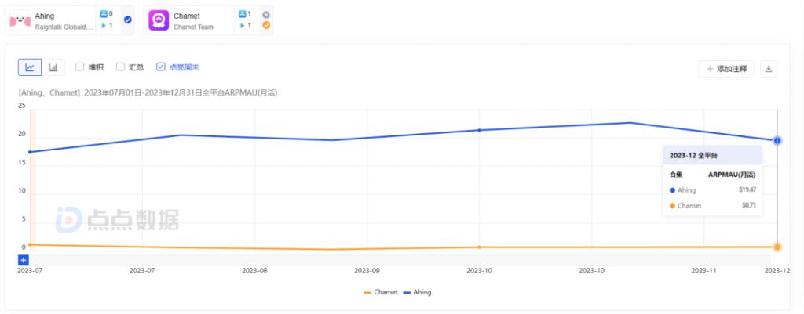Click the 2023-12 x-axis label

coord(777,270)
